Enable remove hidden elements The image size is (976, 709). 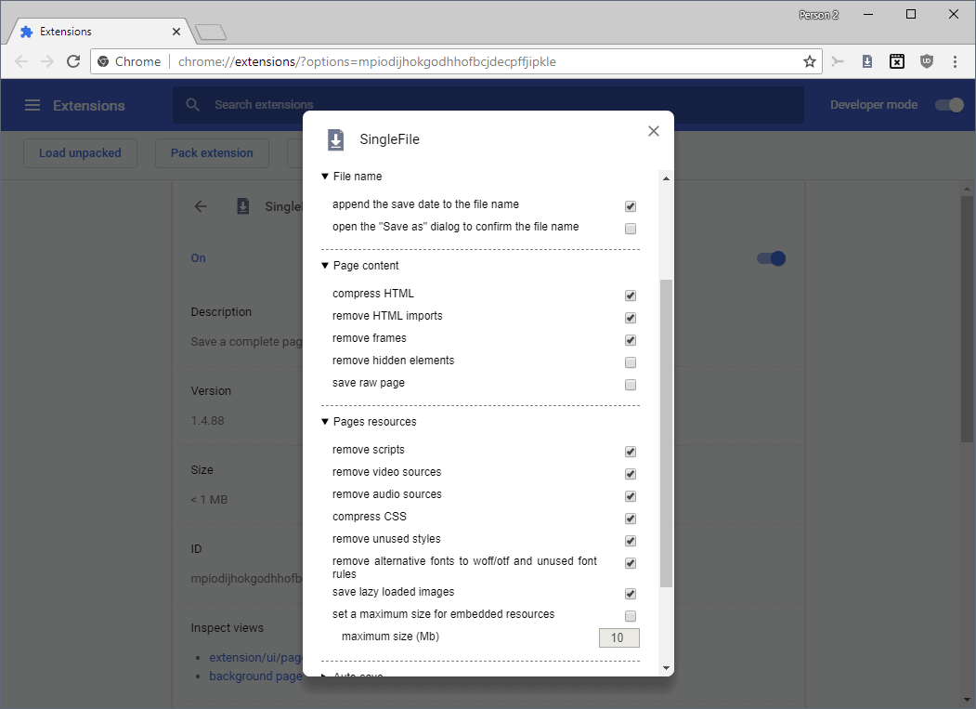click(630, 362)
